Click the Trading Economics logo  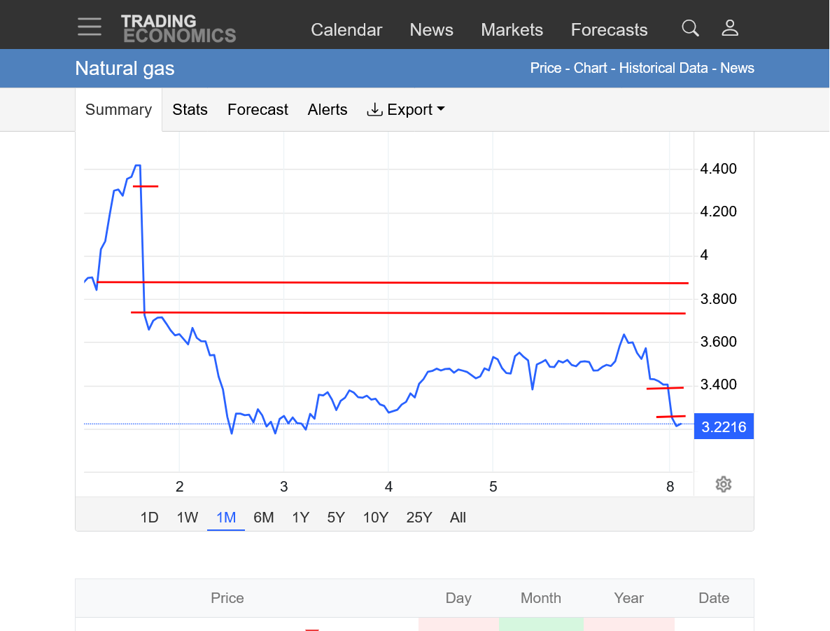pyautogui.click(x=178, y=29)
